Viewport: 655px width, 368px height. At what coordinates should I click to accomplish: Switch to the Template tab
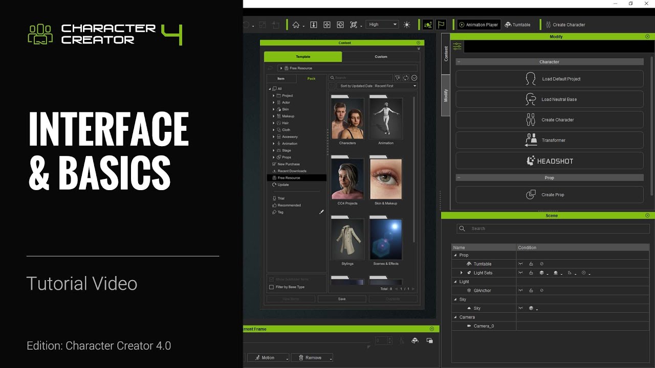(303, 57)
